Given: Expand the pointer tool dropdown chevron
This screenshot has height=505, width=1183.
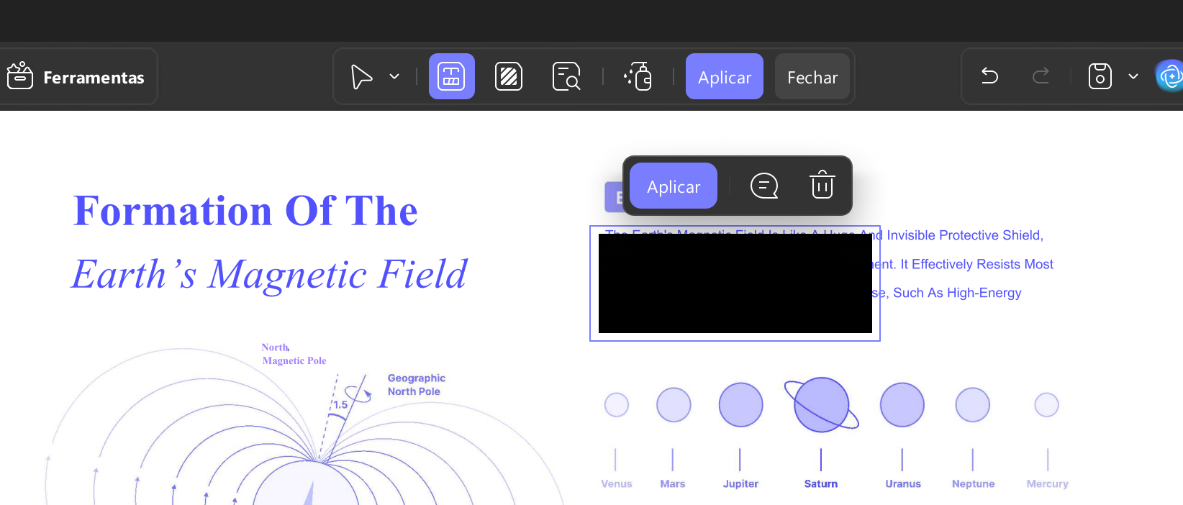Looking at the screenshot, I should [x=394, y=76].
